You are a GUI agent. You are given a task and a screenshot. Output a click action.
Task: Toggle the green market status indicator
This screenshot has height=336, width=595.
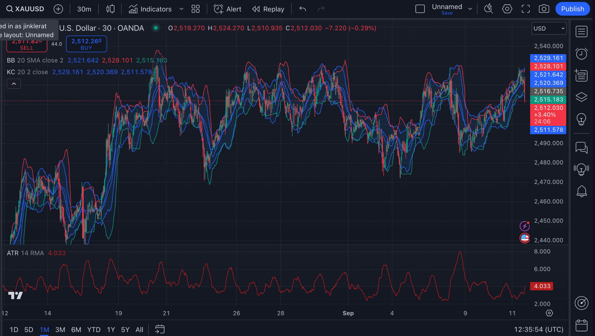[156, 28]
